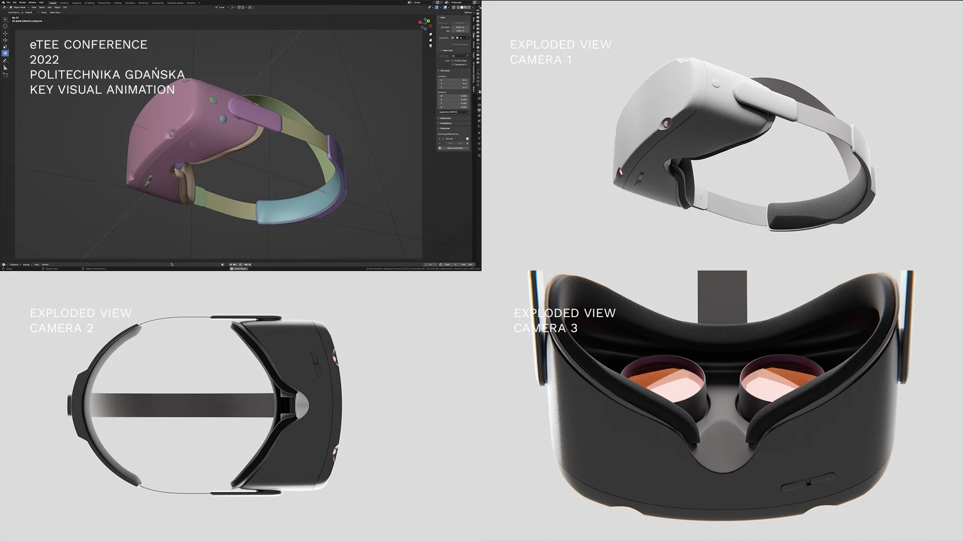
Task: Switch to the Modeling workspace tab
Action: point(64,3)
